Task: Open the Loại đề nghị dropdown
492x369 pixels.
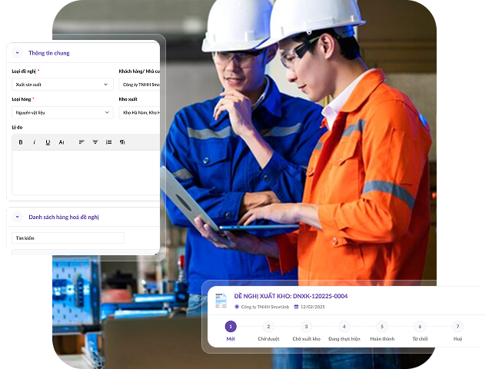Action: pos(62,85)
